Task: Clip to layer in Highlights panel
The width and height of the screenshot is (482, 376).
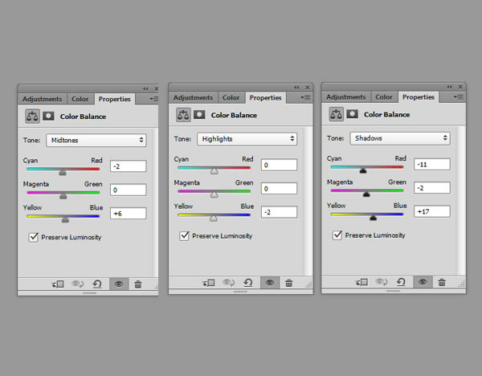Action: click(x=208, y=283)
